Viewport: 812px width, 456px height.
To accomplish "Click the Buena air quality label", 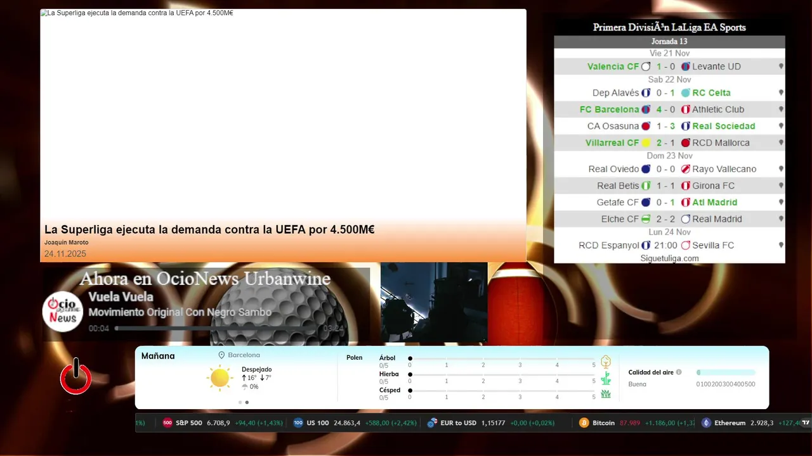I will click(637, 384).
